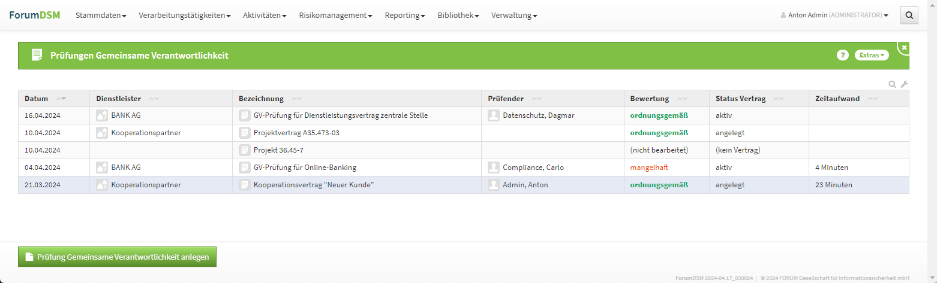937x283 pixels.
Task: Click the document icon beside Projekt 36.45-7
Action: [244, 150]
